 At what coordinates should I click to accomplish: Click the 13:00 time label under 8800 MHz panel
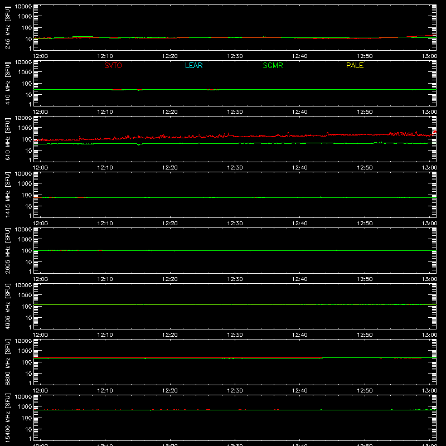tap(429, 391)
